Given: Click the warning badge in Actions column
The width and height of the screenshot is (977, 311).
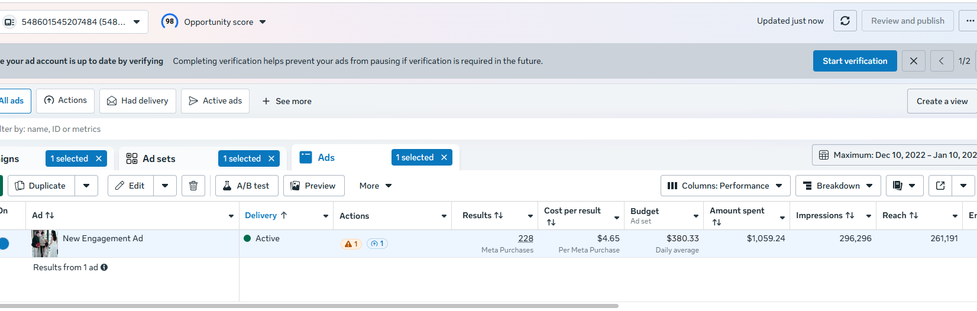Looking at the screenshot, I should point(351,244).
